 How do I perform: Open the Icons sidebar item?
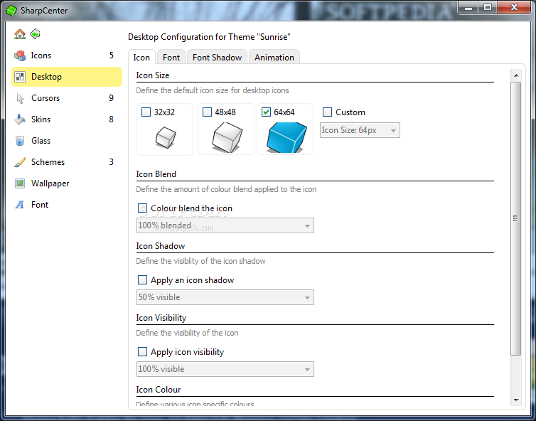tap(67, 55)
